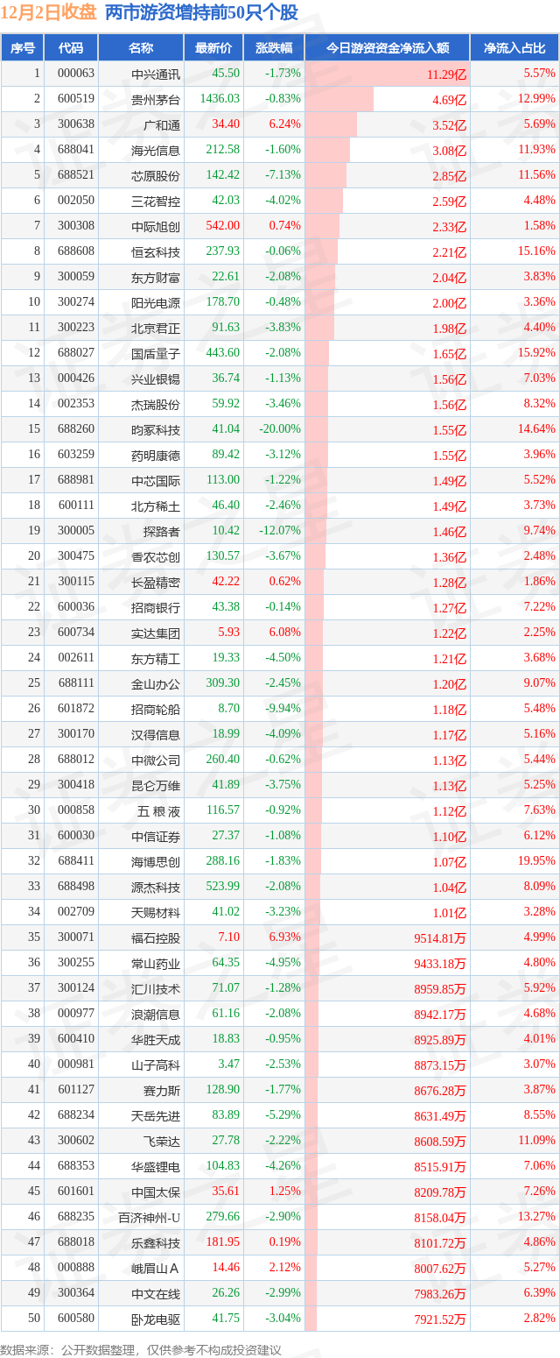Click the 序号 column header
The image size is (560, 1358).
pos(23,48)
